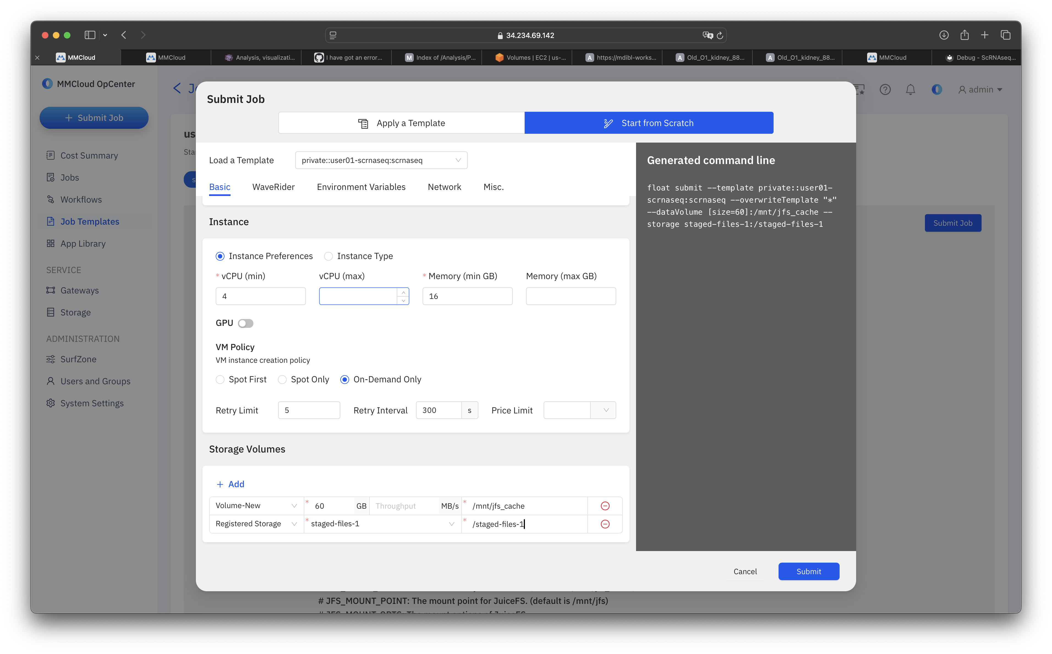Viewport: 1052px width, 654px height.
Task: Remove the /mnt/jfs_cache volume row
Action: 605,506
